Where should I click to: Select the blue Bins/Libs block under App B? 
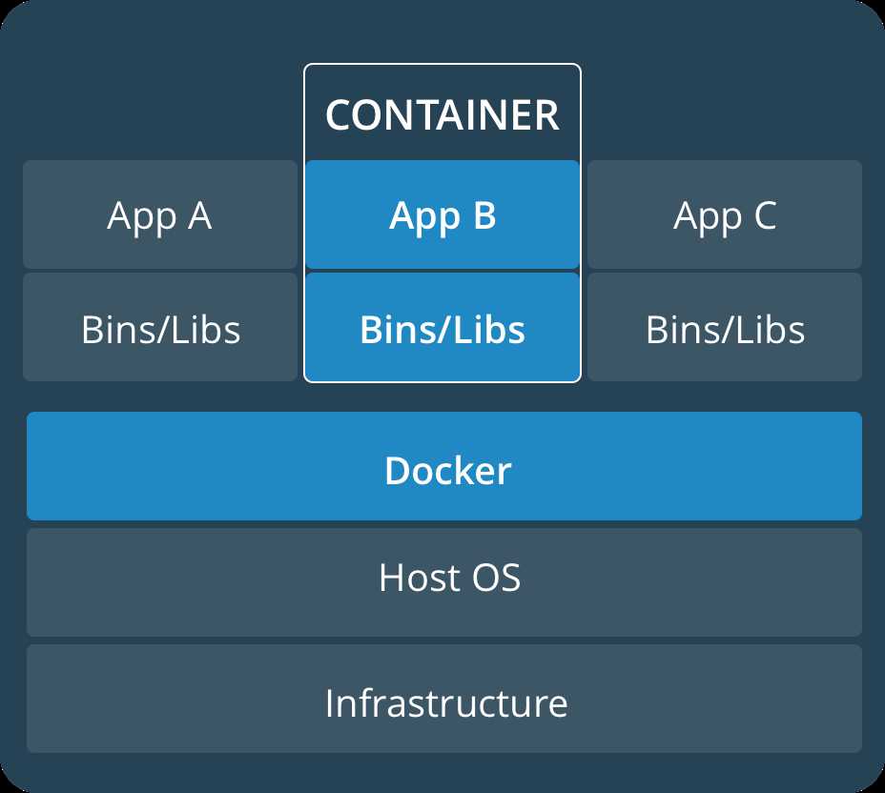(442, 327)
